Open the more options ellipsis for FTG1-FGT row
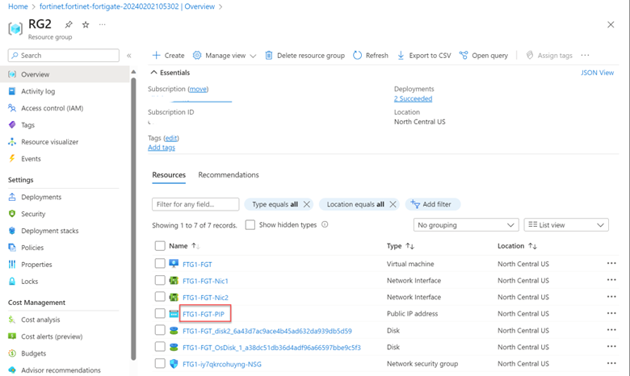Image resolution: width=630 pixels, height=376 pixels. (x=611, y=264)
